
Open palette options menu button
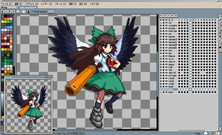click(13, 11)
